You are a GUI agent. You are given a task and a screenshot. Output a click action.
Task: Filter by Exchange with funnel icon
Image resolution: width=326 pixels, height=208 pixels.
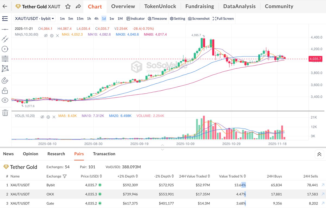[x=65, y=176]
